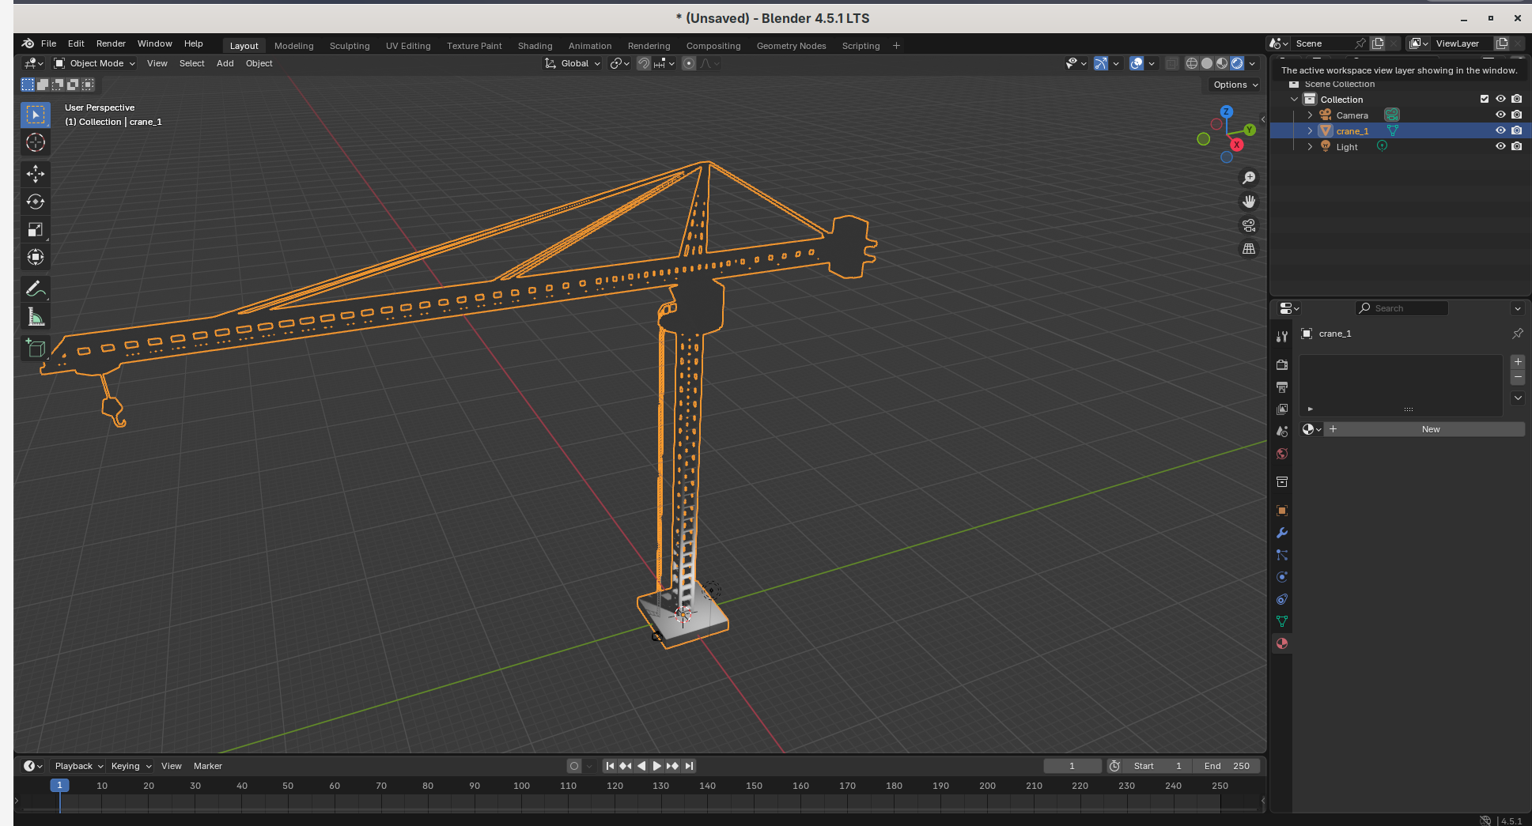The width and height of the screenshot is (1532, 826).
Task: Click New material button
Action: (x=1430, y=429)
